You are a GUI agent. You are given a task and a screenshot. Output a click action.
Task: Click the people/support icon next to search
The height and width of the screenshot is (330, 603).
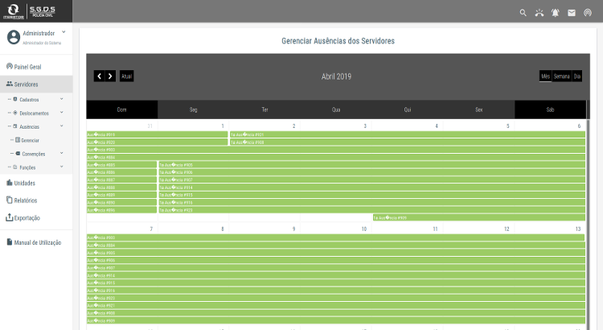pos(539,13)
